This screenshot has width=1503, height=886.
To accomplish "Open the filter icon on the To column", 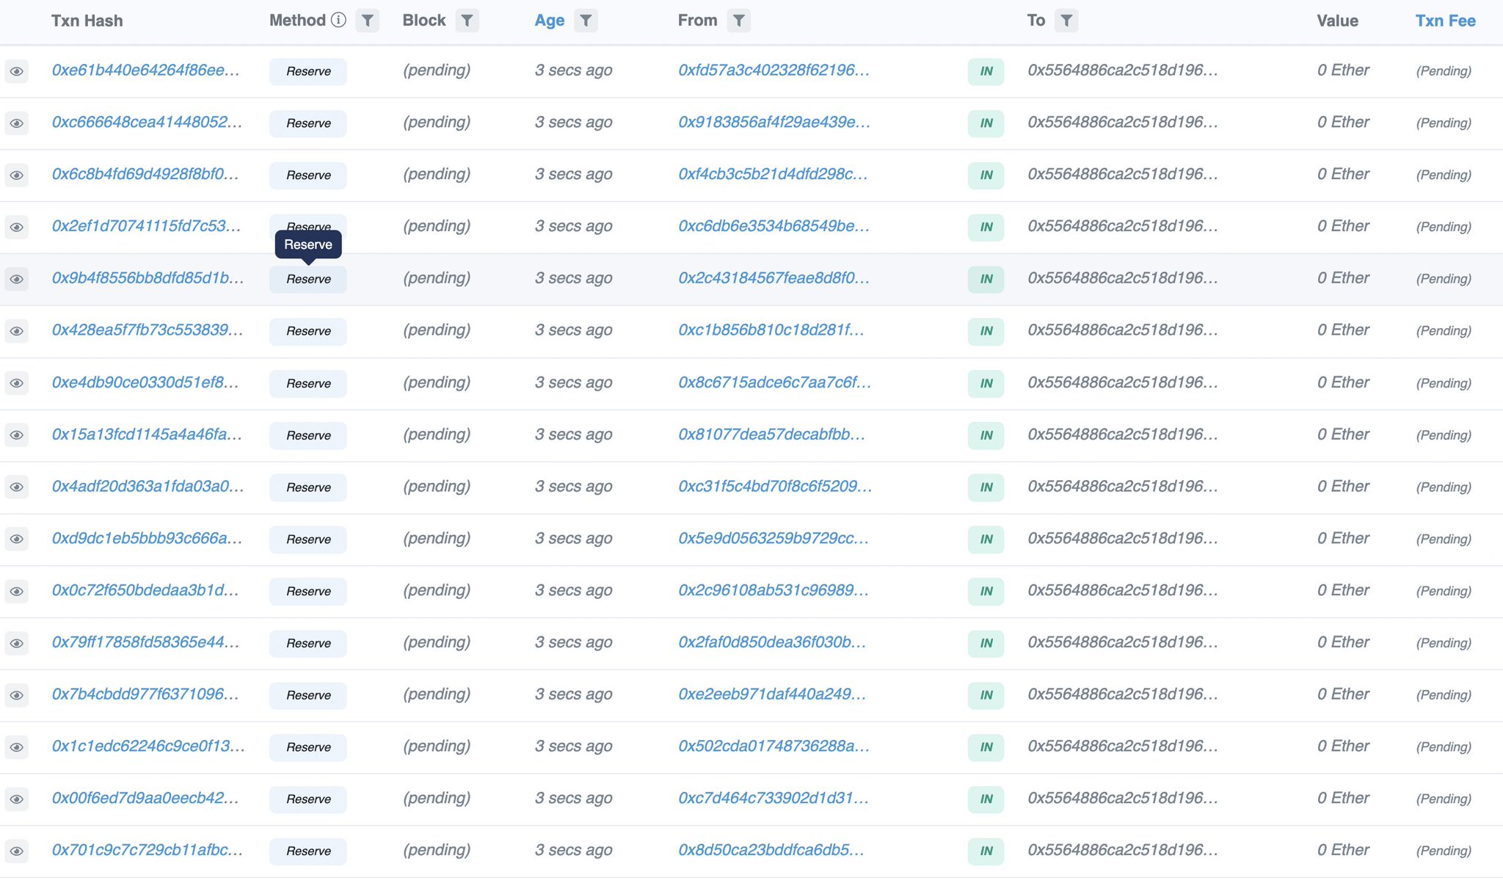I will [x=1068, y=20].
